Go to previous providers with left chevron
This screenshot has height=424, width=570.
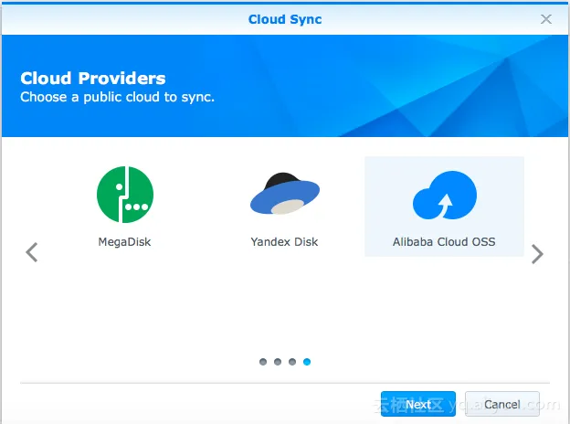[x=32, y=252]
